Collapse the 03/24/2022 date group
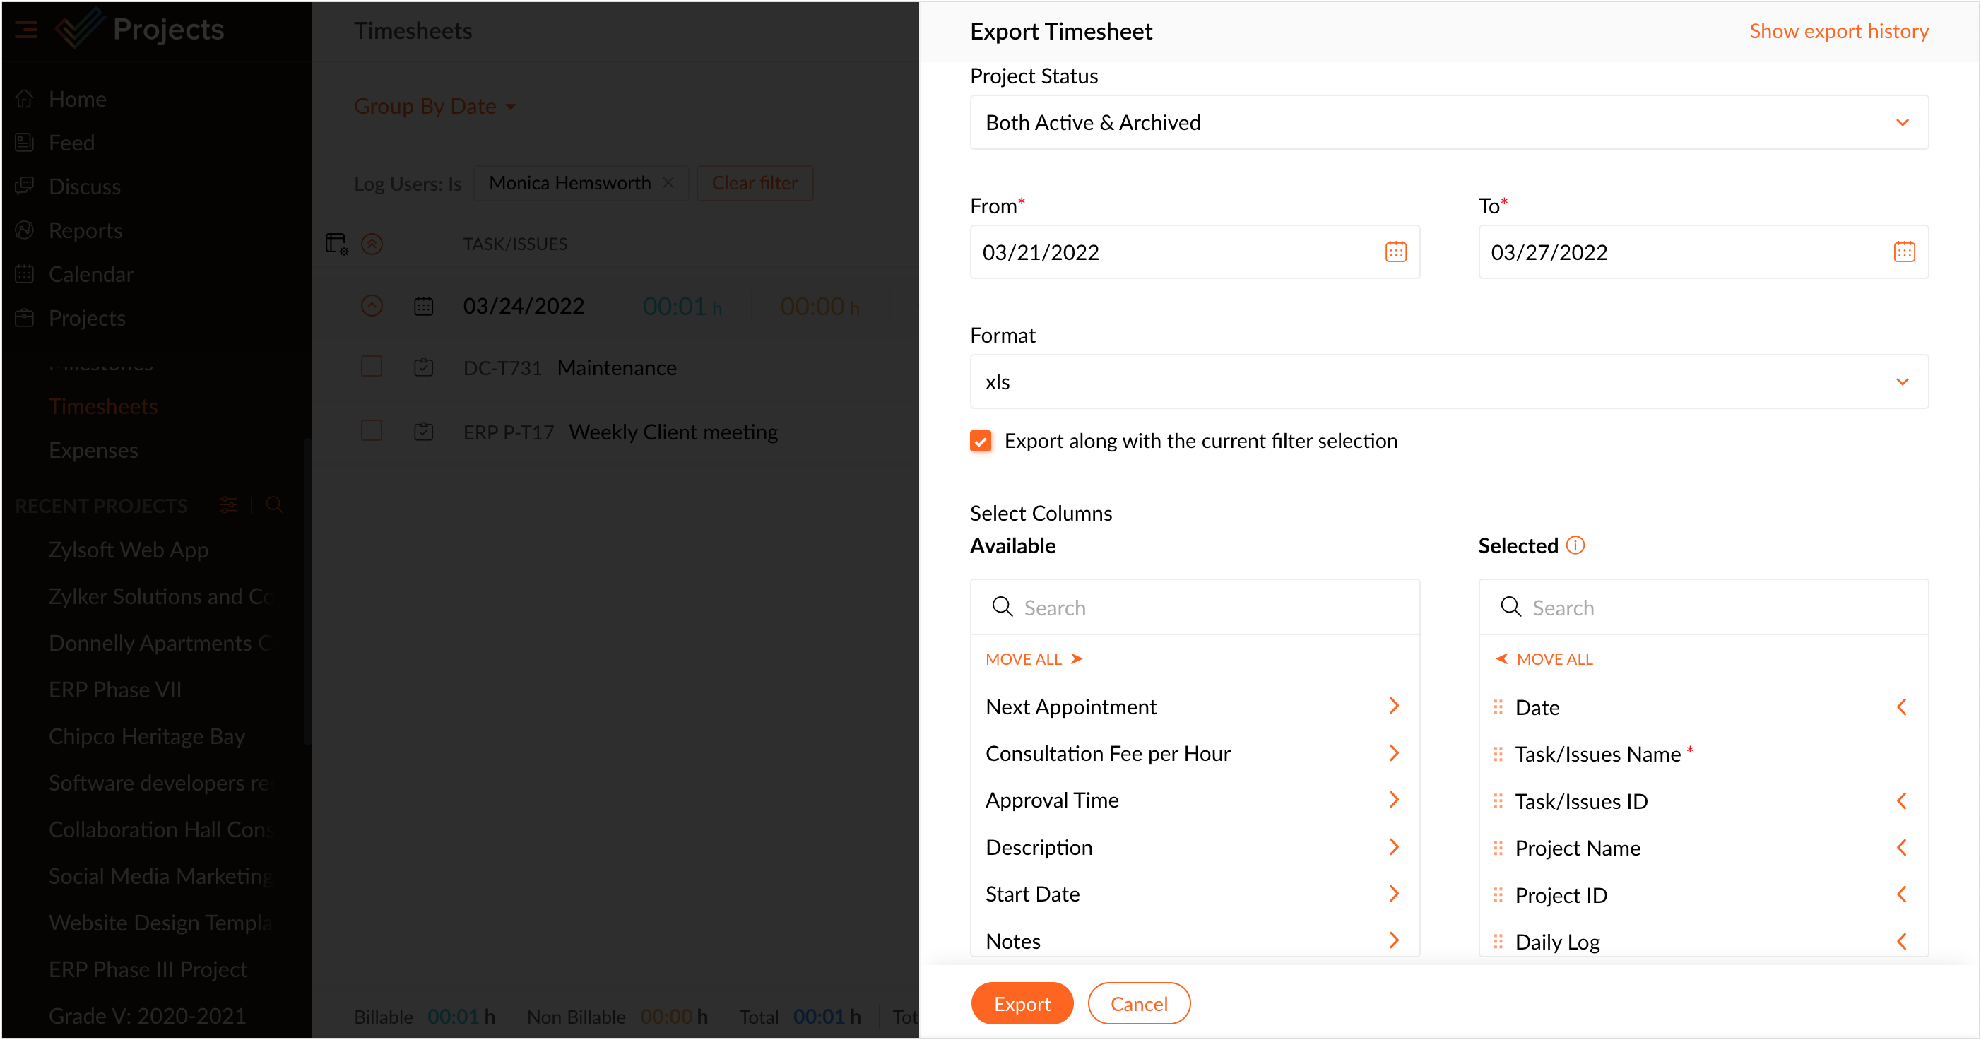This screenshot has height=1040, width=1981. (x=372, y=305)
